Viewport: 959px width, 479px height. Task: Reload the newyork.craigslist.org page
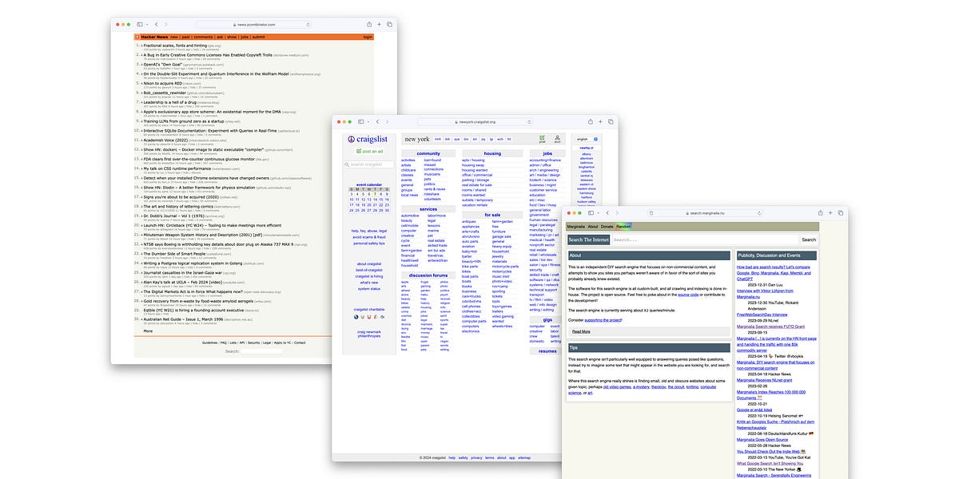(x=531, y=121)
